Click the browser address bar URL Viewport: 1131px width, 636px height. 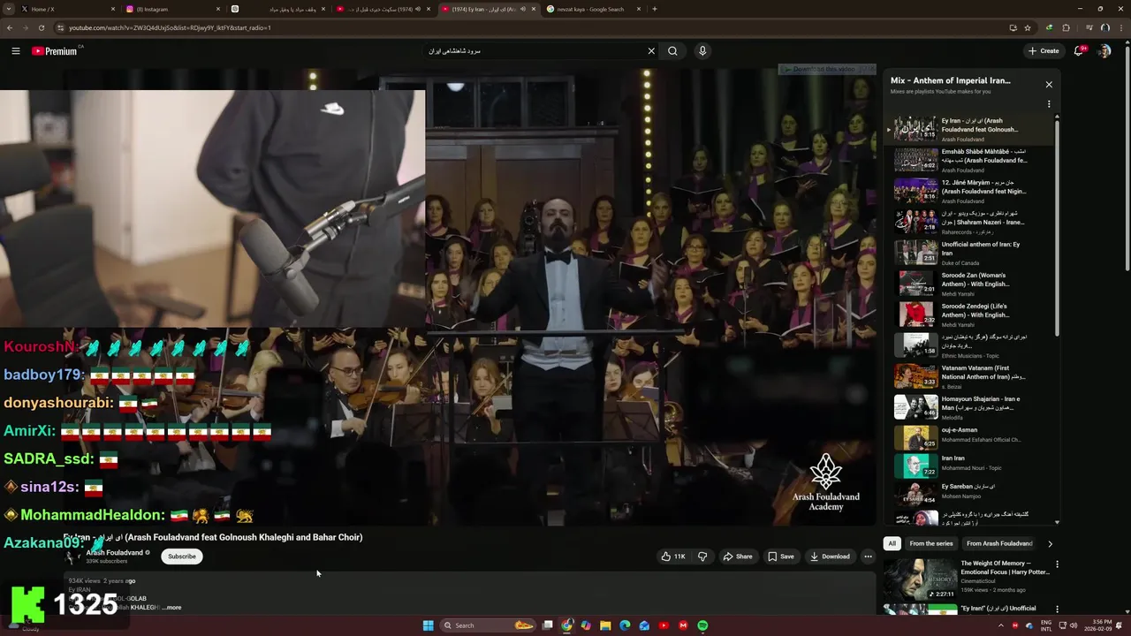point(170,27)
